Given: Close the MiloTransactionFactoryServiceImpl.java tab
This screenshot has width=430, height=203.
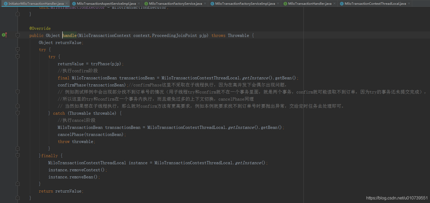Looking at the screenshot, I should (278, 3).
